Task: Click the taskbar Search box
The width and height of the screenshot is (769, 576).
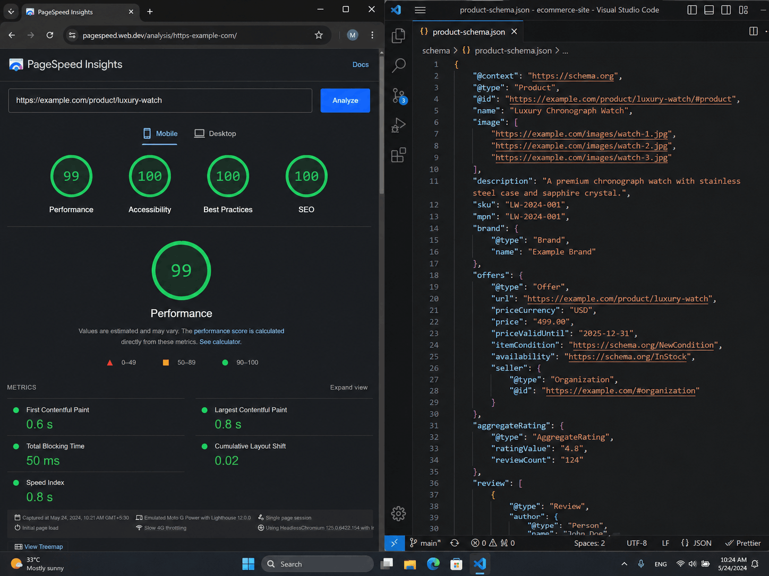Action: coord(317,564)
